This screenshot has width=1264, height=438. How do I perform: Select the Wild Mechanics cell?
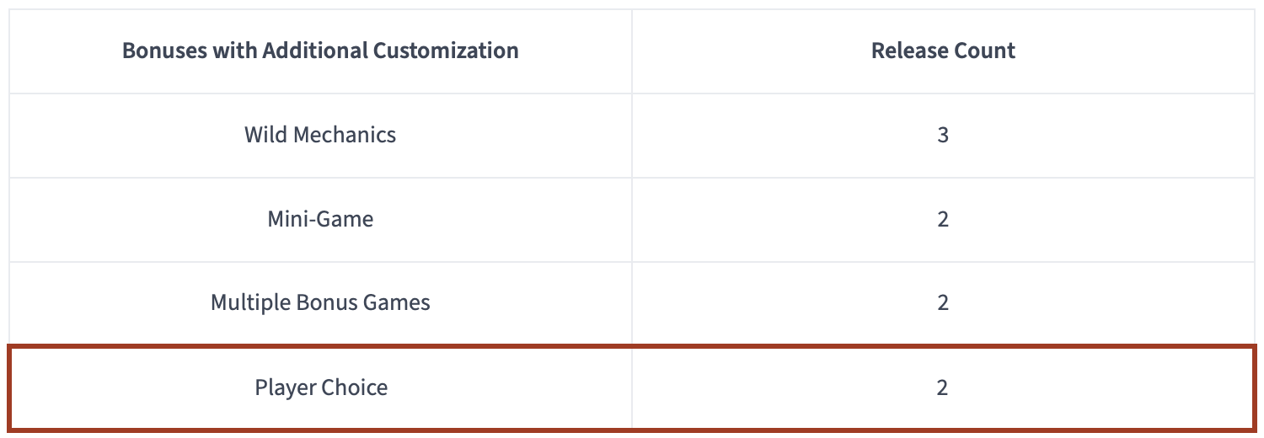pos(320,135)
